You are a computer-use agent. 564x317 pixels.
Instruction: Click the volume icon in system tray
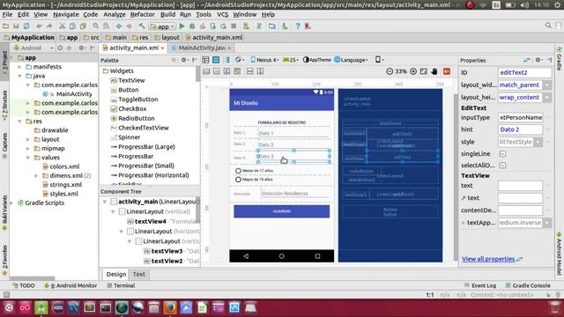pos(524,5)
